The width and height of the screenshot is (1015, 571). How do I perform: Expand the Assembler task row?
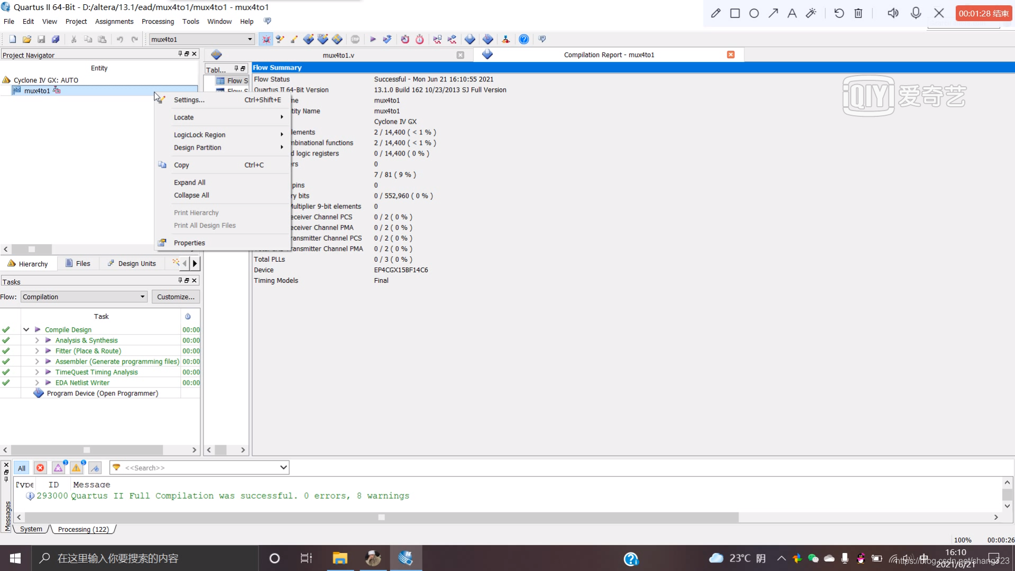click(36, 361)
